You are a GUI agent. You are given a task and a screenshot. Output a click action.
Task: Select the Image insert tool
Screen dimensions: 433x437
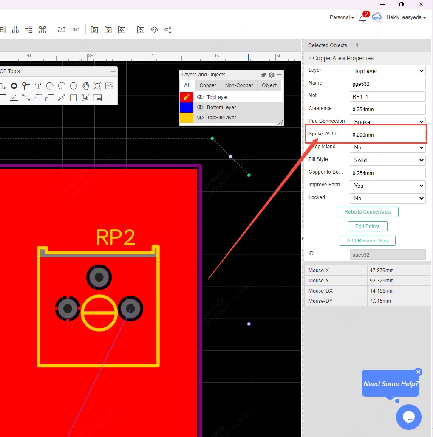[109, 86]
